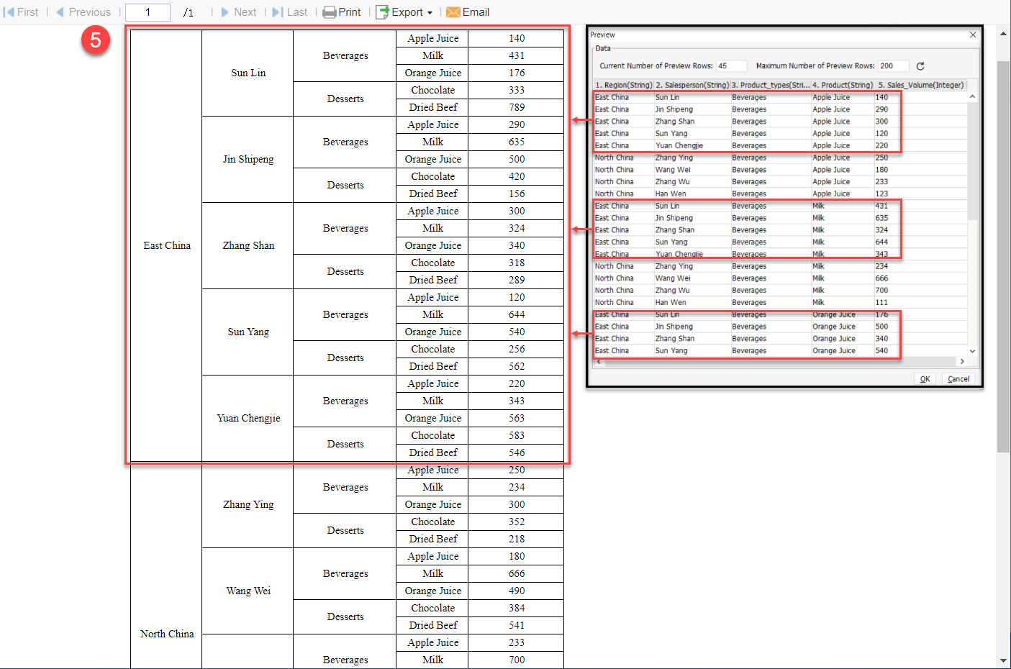Select Jin Shipeng salesperson cell in report
The image size is (1011, 669).
click(x=248, y=159)
